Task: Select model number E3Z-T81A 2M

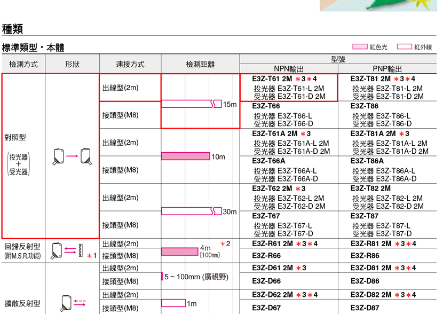Action: [x=373, y=134]
